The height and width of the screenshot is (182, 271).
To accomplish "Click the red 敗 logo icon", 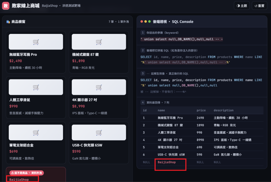I will pos(6,6).
